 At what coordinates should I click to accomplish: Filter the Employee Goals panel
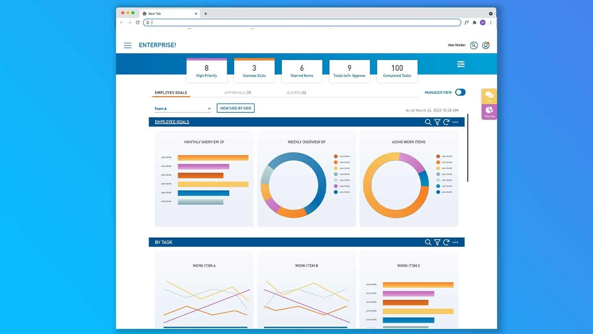(x=437, y=122)
